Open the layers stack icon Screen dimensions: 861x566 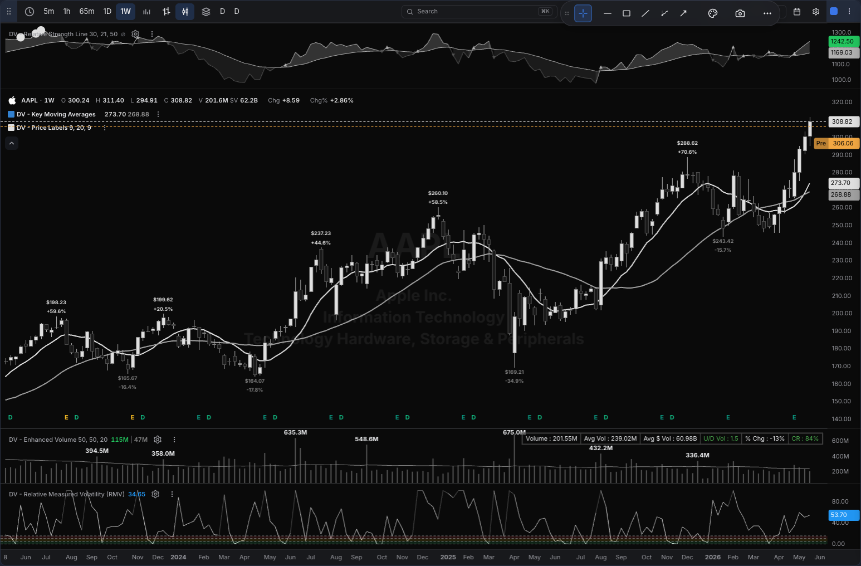coord(206,11)
